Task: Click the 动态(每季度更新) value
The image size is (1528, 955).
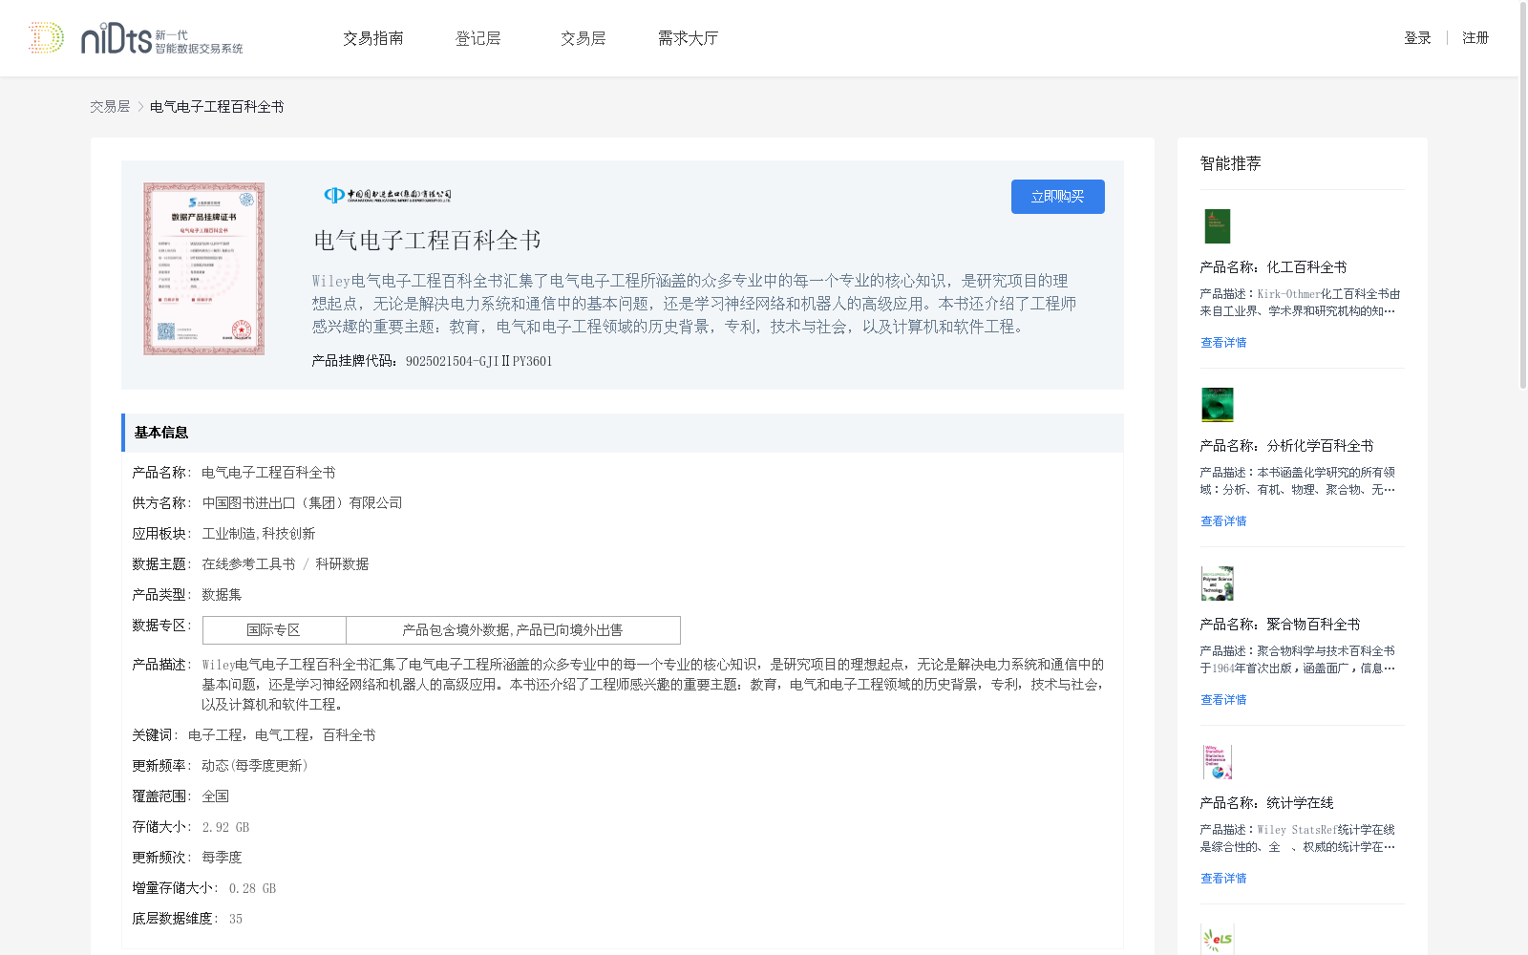Action: point(255,766)
